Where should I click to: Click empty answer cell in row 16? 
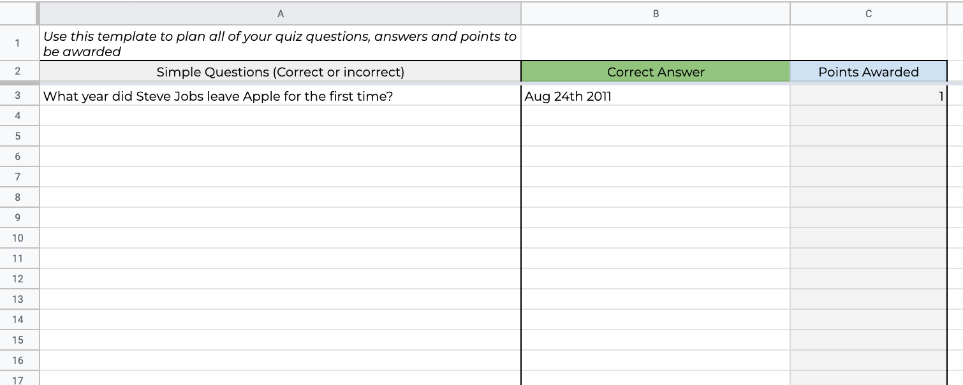tap(656, 360)
